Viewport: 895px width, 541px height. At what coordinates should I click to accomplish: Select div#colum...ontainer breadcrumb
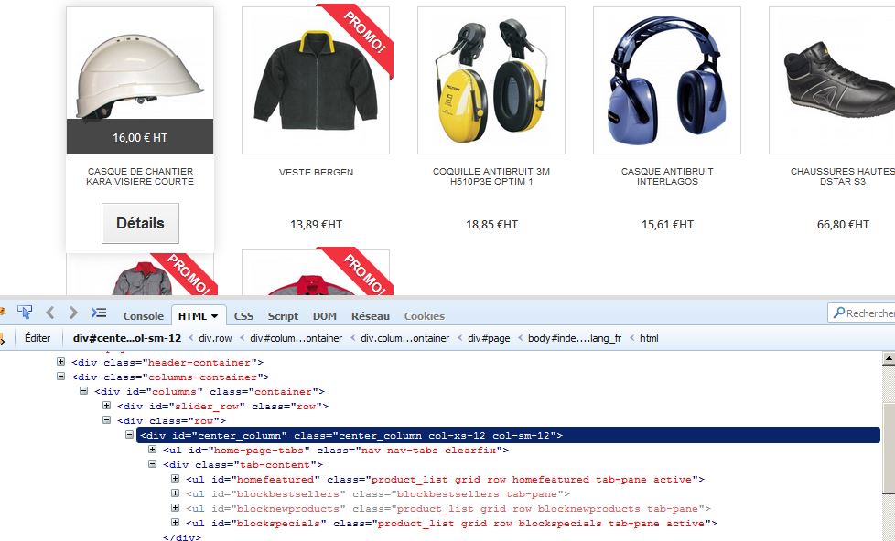(297, 338)
